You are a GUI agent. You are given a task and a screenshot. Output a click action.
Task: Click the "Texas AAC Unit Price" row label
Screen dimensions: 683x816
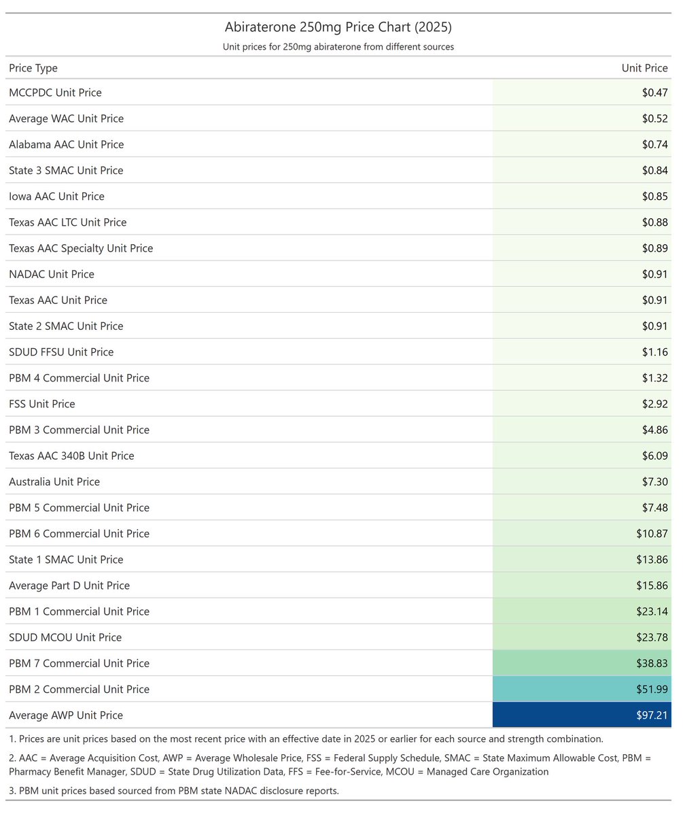tap(58, 300)
